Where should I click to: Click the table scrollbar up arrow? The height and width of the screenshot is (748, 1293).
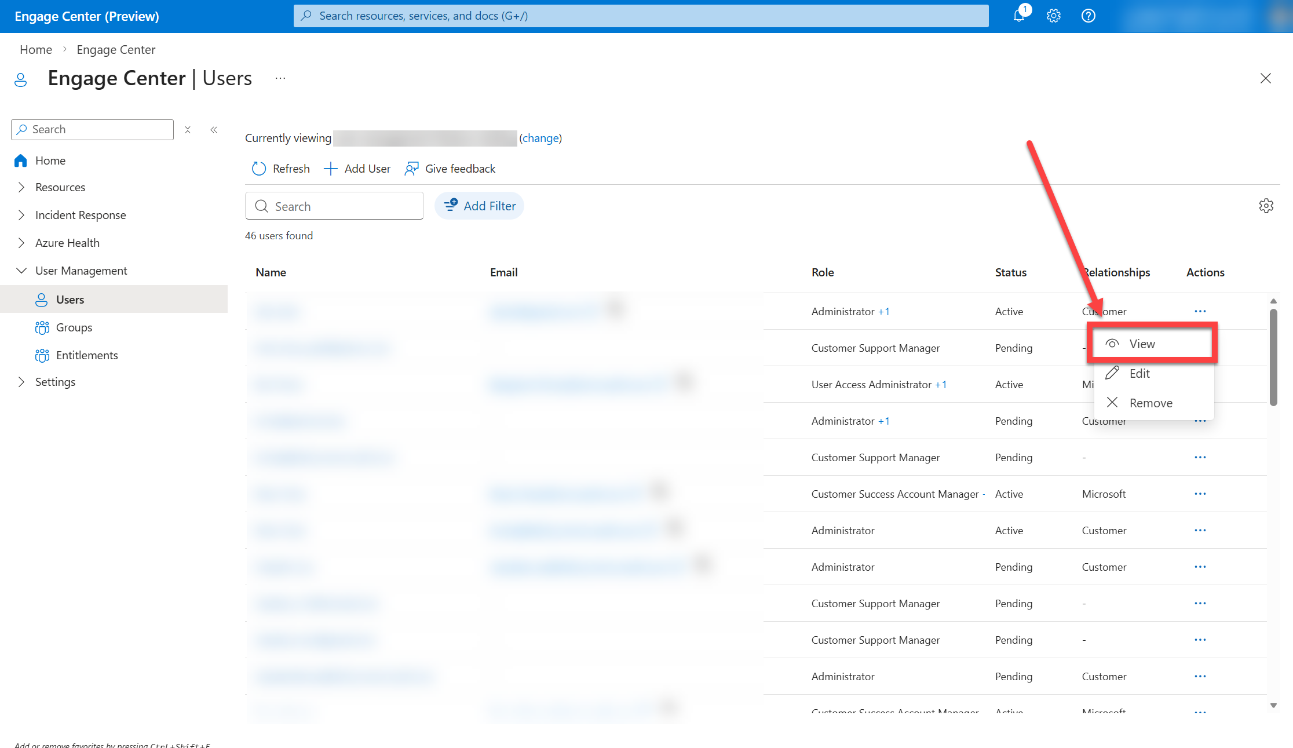coord(1273,301)
